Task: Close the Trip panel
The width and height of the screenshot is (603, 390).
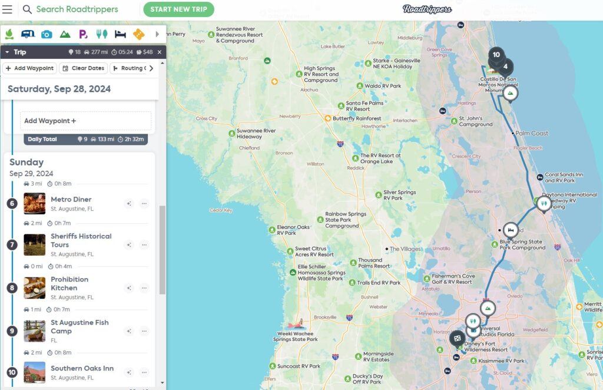Action: point(160,52)
